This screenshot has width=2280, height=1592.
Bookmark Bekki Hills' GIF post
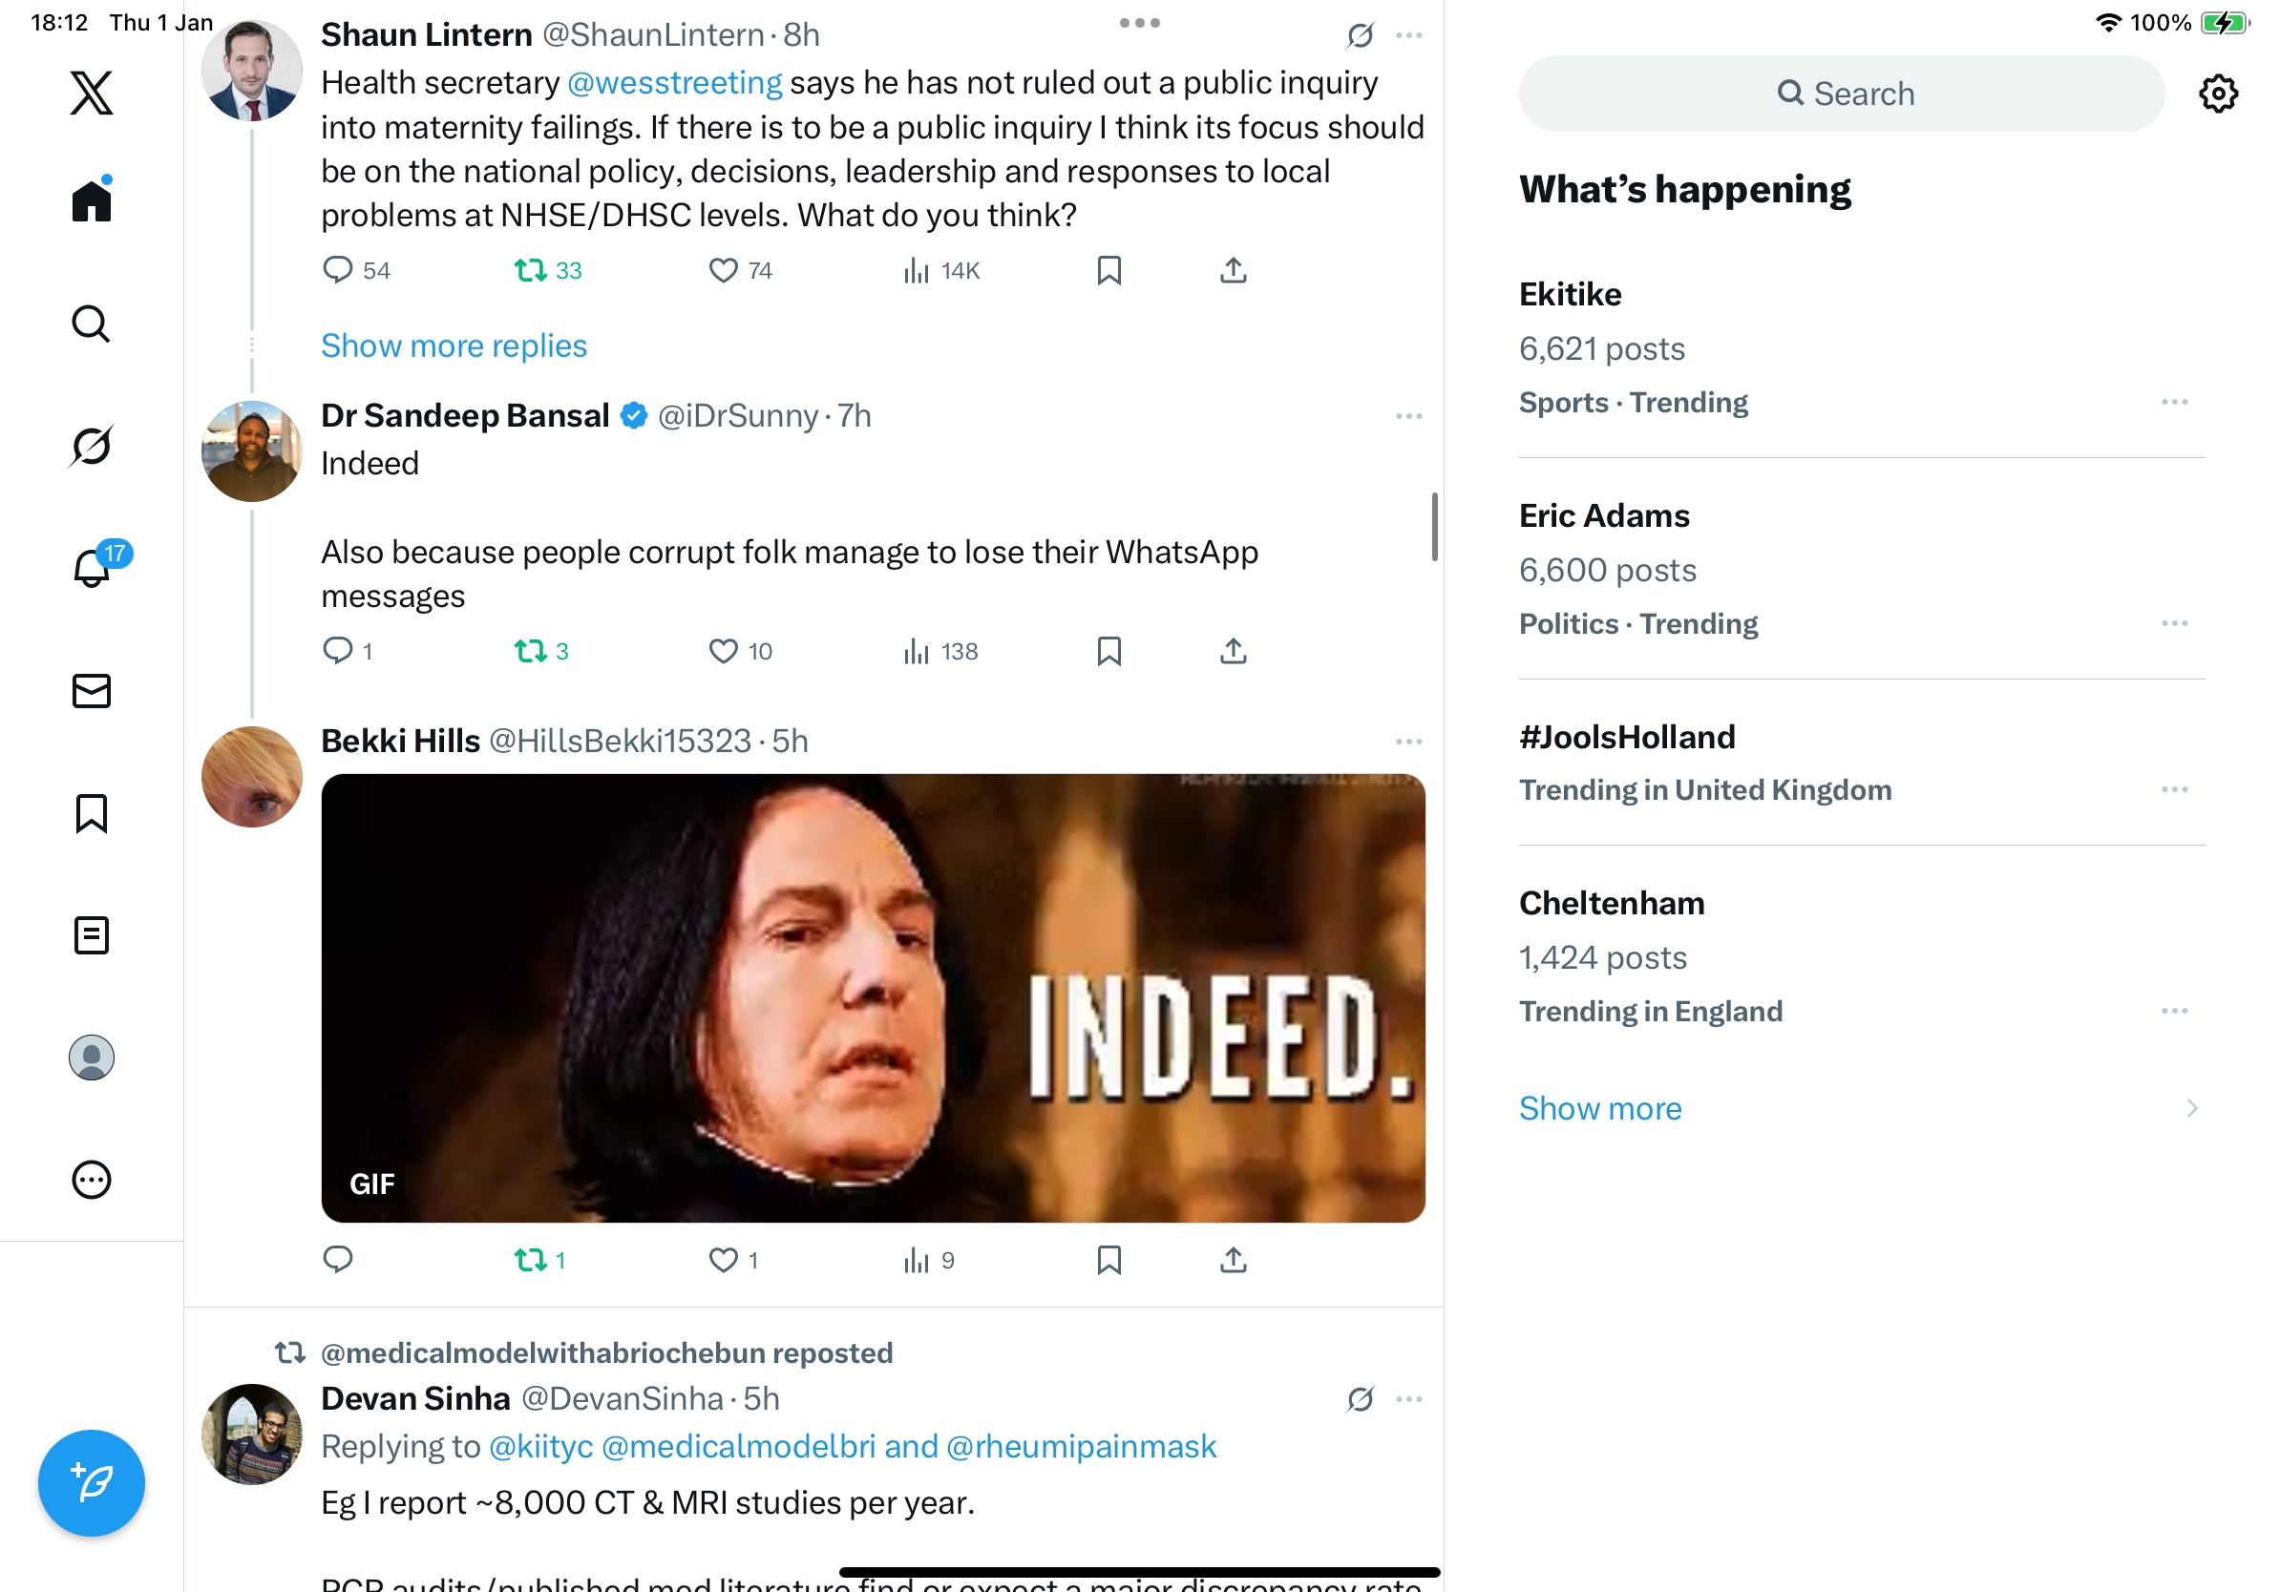tap(1109, 1260)
